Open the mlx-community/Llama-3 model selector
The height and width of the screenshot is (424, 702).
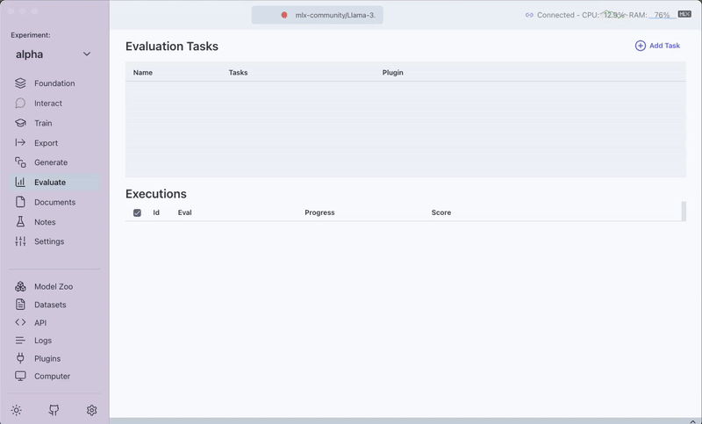click(x=335, y=15)
